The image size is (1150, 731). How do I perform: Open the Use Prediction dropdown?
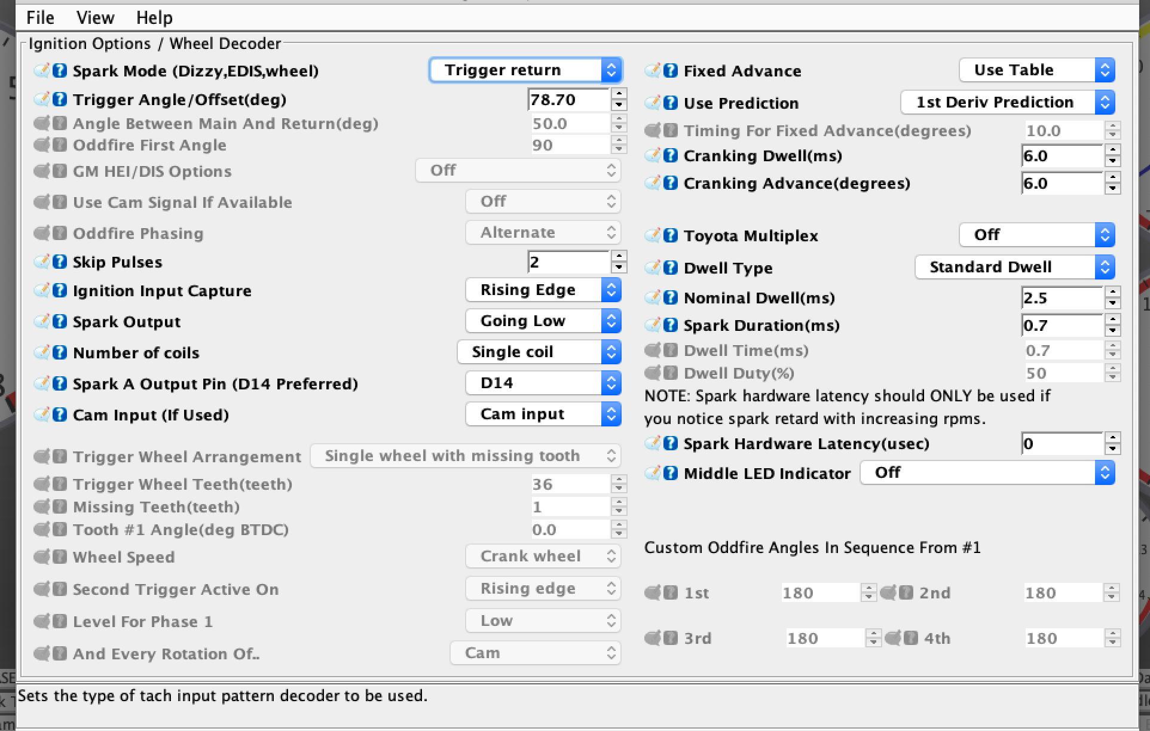click(1007, 103)
